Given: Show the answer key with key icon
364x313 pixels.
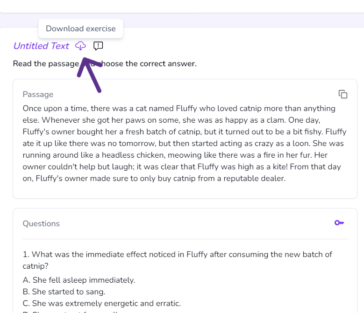Looking at the screenshot, I should point(339,223).
